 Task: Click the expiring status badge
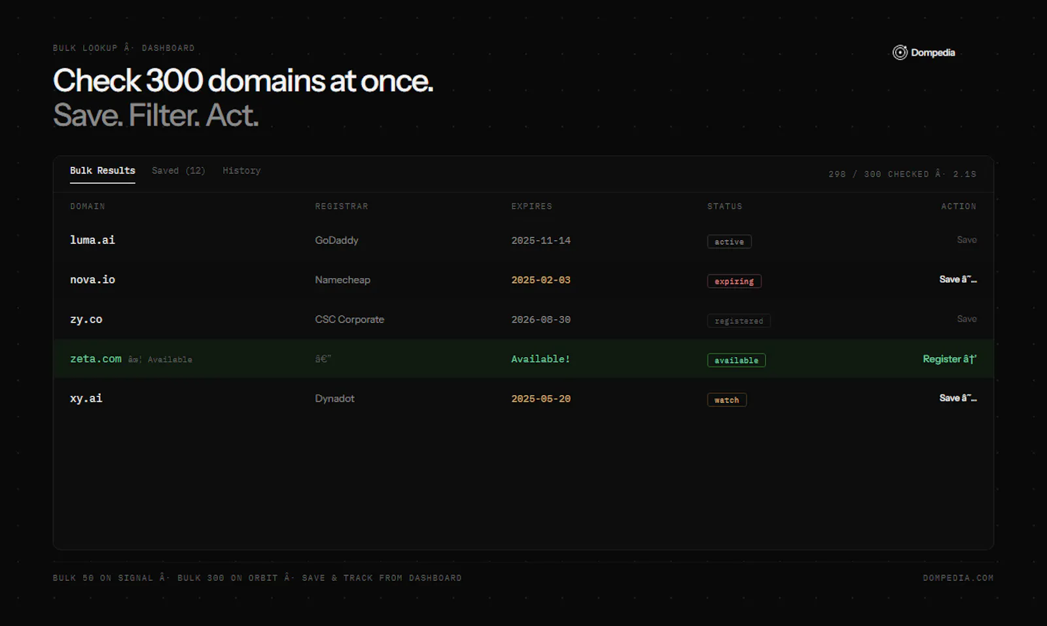[x=734, y=281]
